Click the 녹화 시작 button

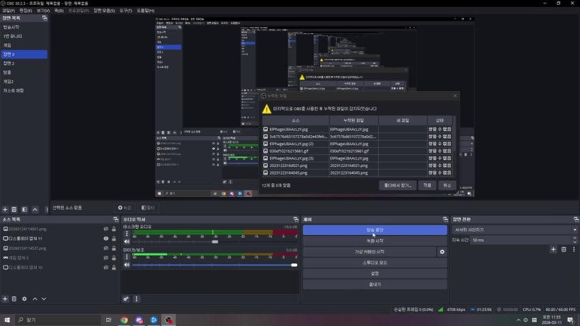click(375, 240)
